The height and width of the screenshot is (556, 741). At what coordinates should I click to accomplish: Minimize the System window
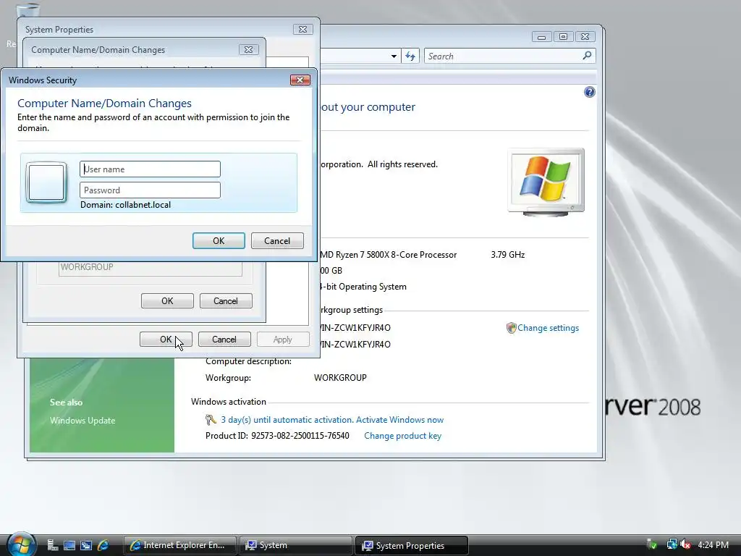point(541,36)
